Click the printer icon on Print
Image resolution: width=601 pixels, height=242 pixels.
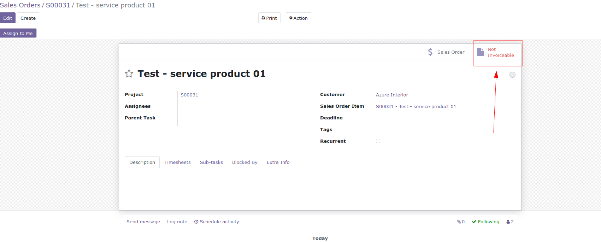click(263, 18)
